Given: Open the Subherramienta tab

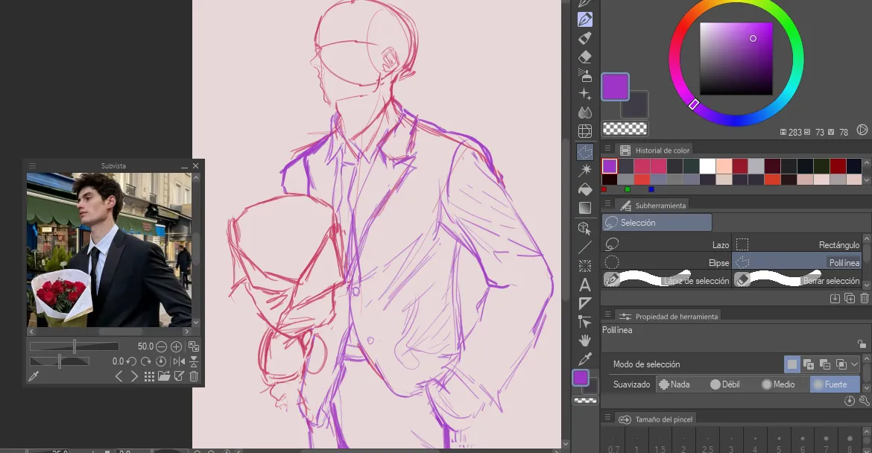Looking at the screenshot, I should coord(653,205).
